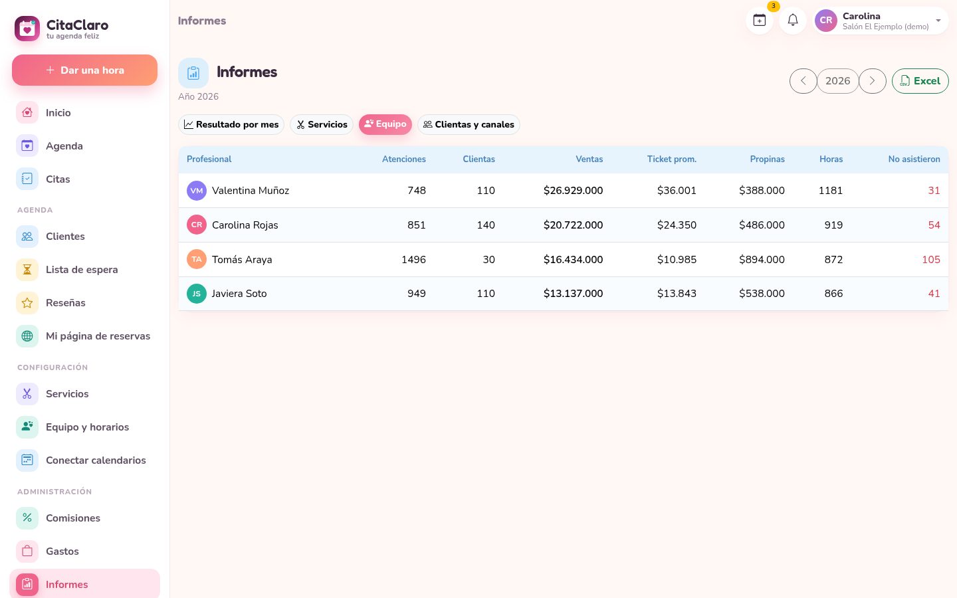Click the JS avatar for Javiera Soto
957x598 pixels.
[x=197, y=293]
